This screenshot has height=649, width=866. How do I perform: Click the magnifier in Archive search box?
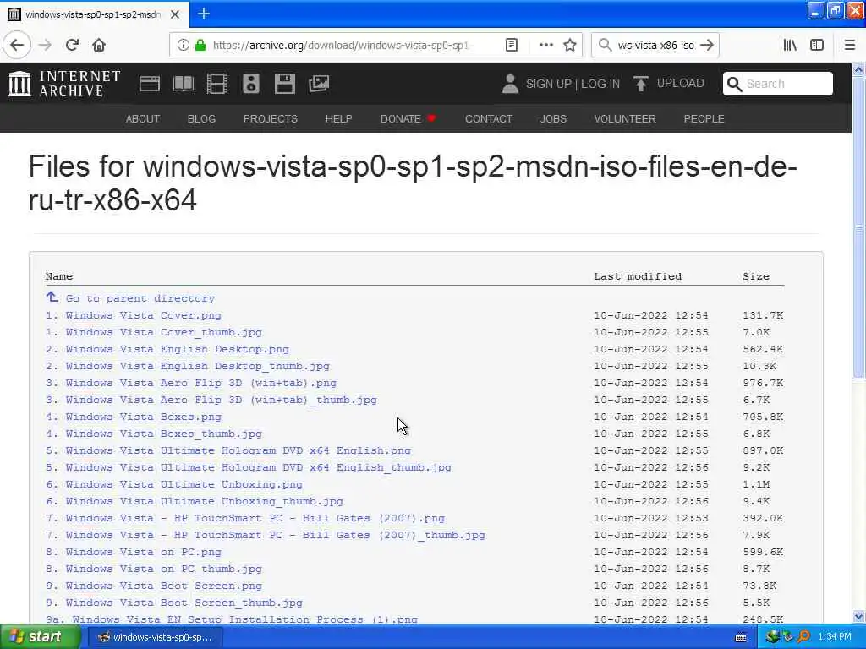[x=734, y=84]
